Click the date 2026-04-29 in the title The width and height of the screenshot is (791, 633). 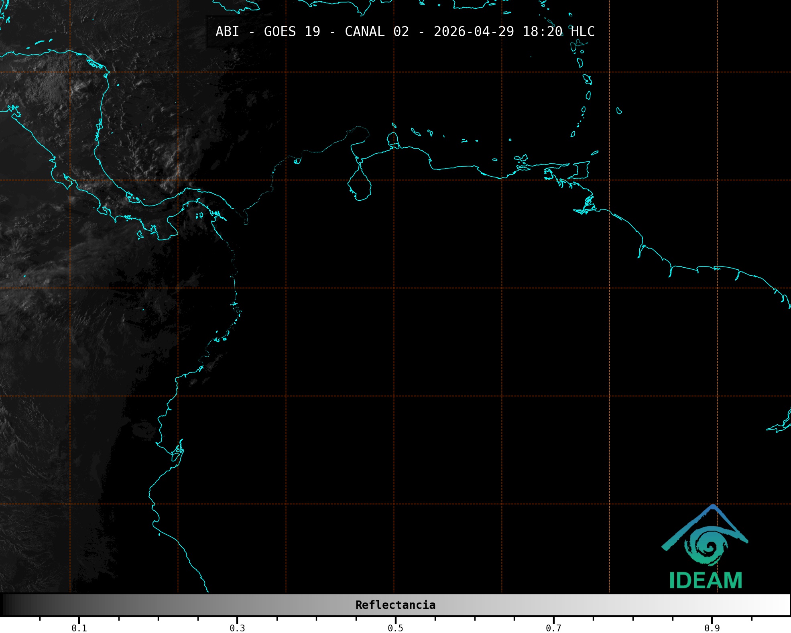[474, 32]
